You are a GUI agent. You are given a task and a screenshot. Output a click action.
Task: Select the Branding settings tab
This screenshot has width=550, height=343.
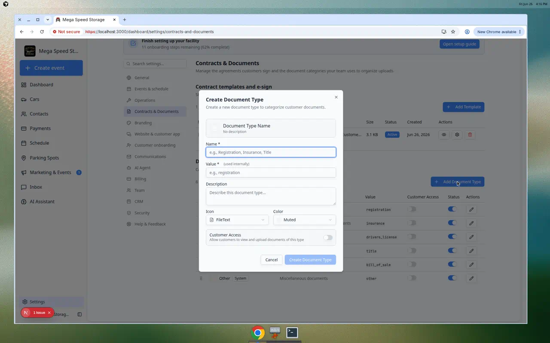pyautogui.click(x=155, y=123)
